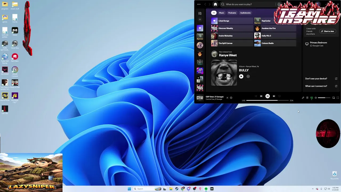Open the 'Don't see your device?' link
The height and width of the screenshot is (192, 341).
click(x=321, y=79)
